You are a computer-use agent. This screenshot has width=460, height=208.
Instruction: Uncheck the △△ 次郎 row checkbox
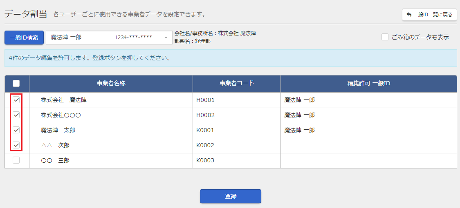pyautogui.click(x=16, y=145)
